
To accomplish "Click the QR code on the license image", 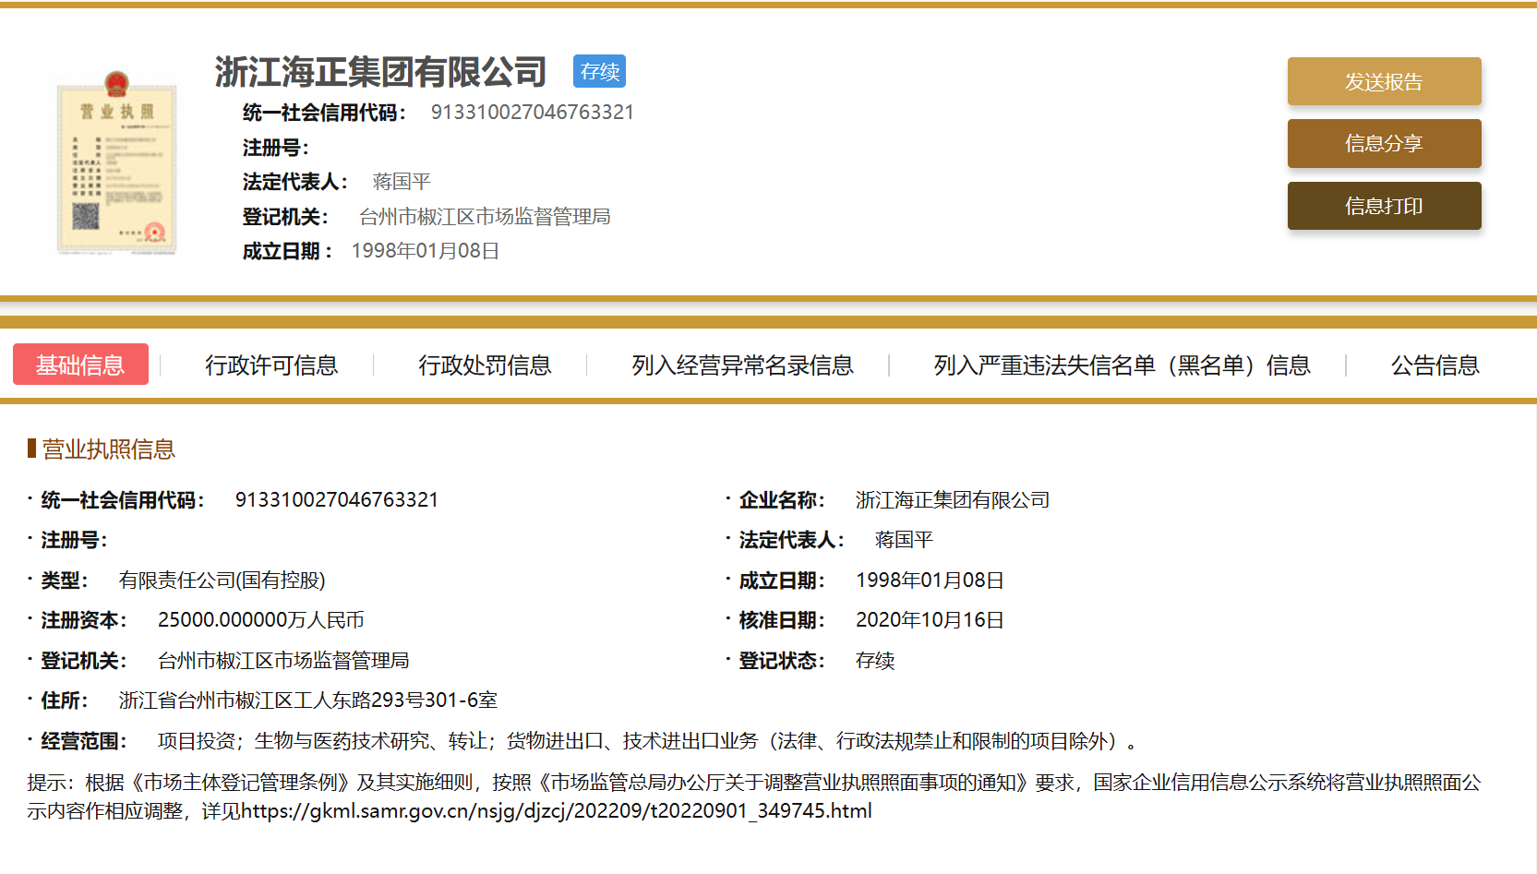I will (88, 214).
